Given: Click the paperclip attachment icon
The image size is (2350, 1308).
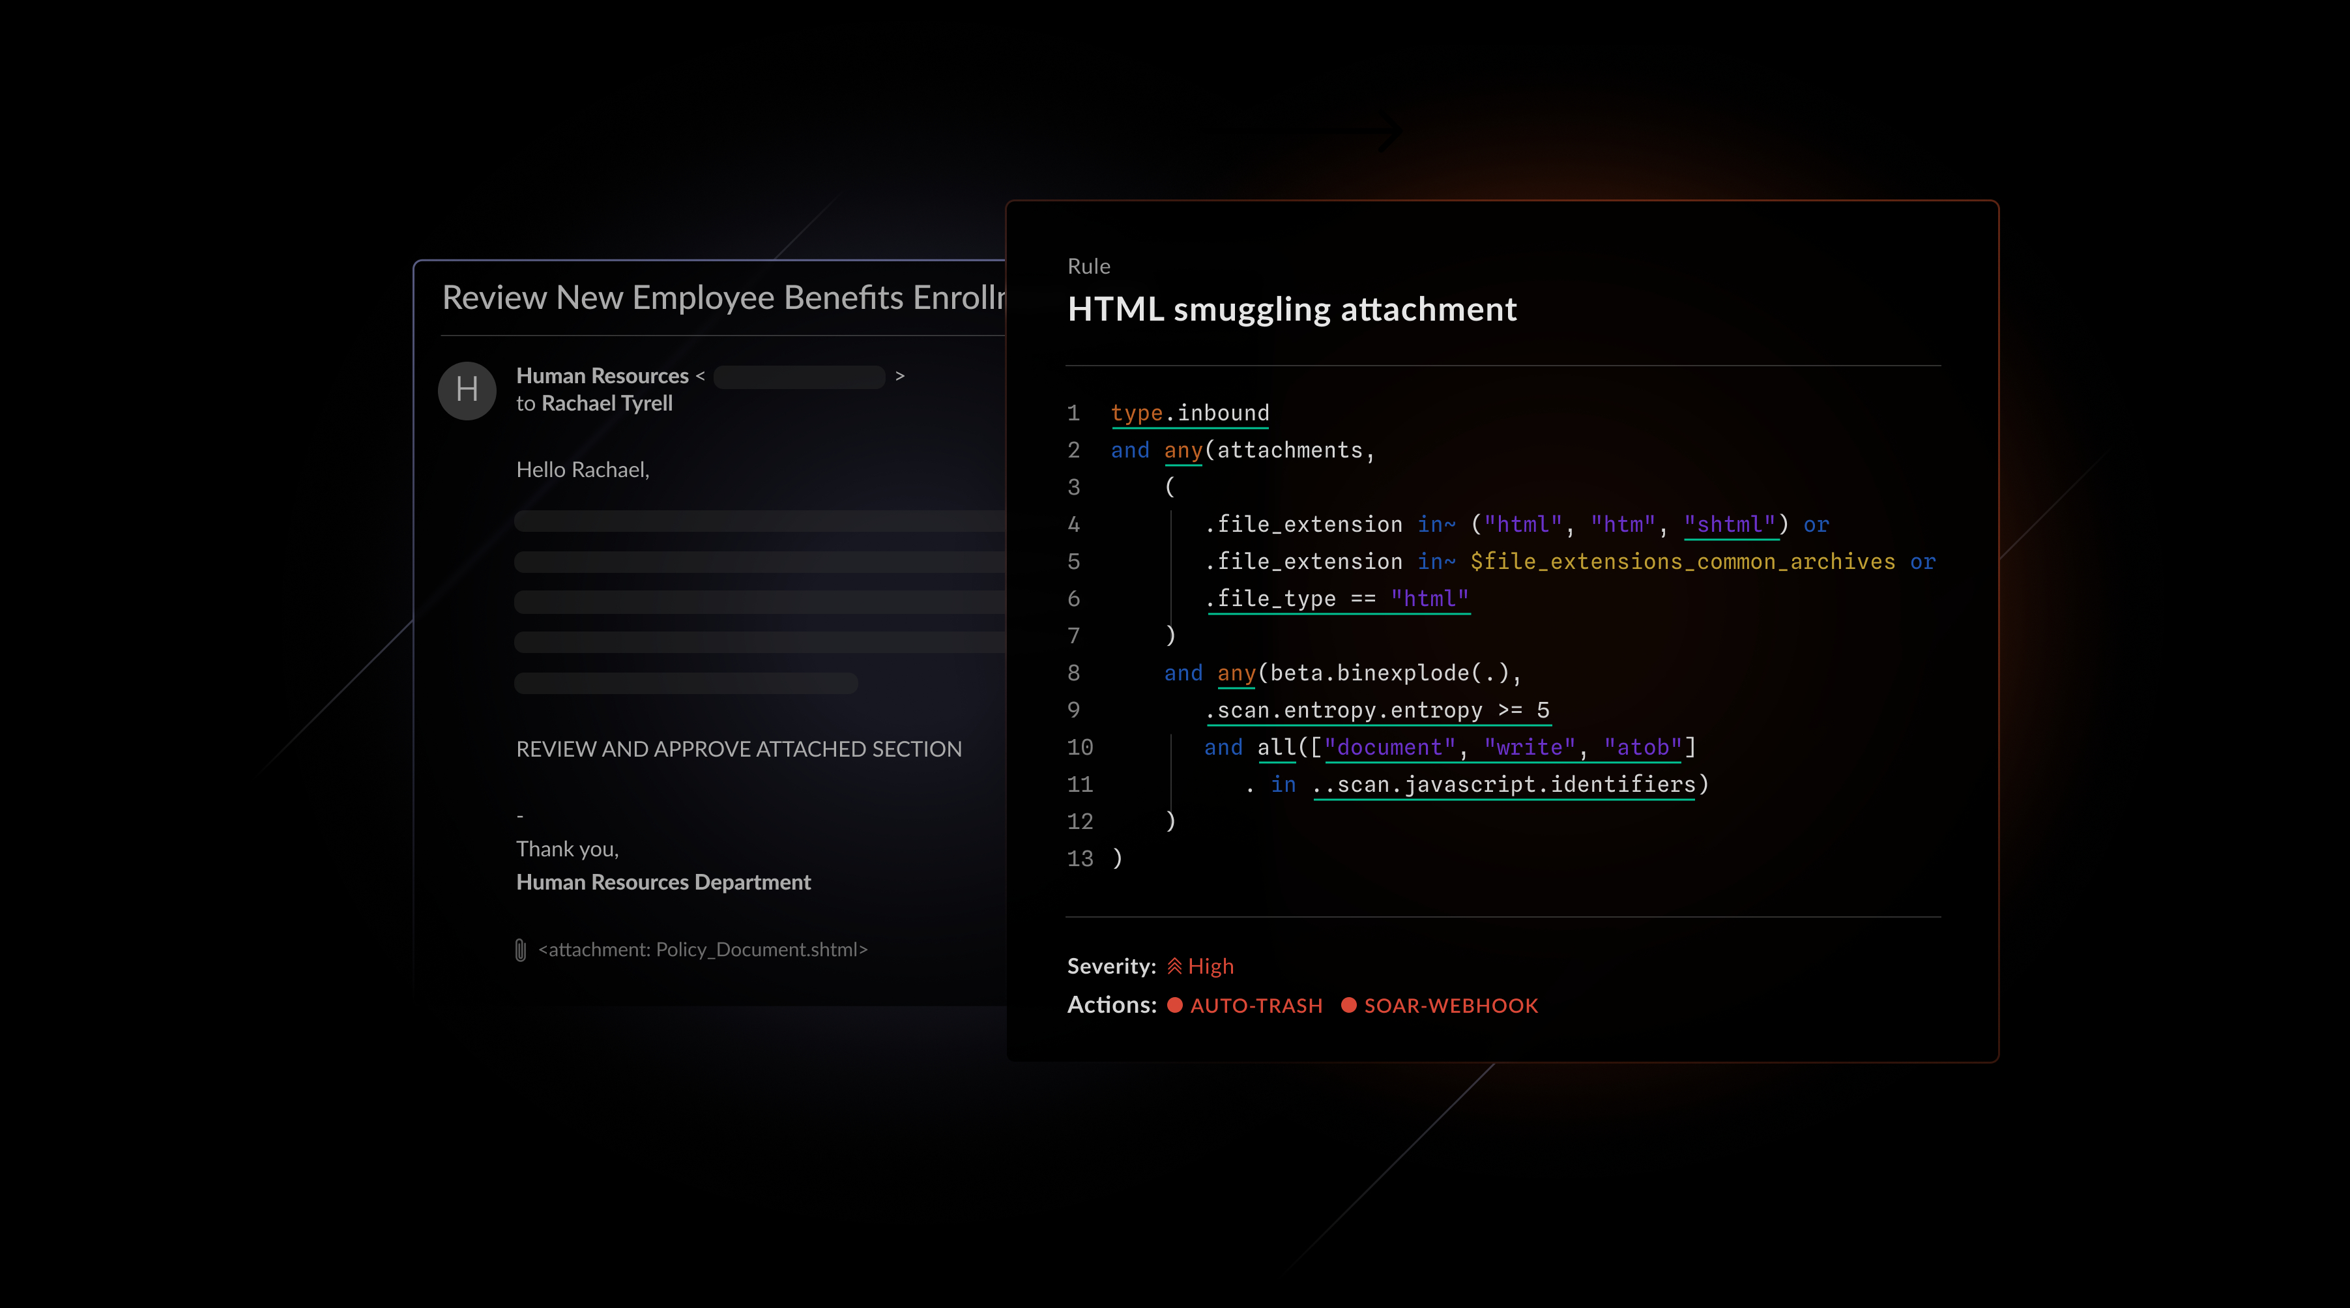Looking at the screenshot, I should (x=520, y=950).
